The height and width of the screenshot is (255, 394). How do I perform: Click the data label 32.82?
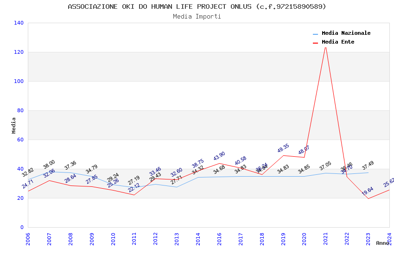28,172
